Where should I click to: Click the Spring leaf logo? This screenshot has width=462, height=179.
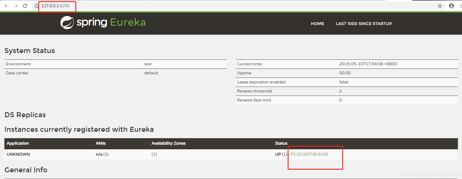click(x=67, y=22)
